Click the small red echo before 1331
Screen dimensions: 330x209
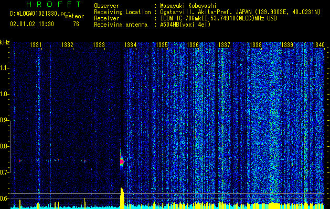point(20,161)
